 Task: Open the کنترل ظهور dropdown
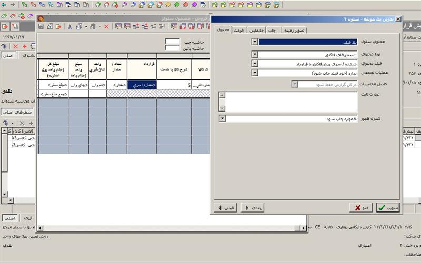[222, 119]
